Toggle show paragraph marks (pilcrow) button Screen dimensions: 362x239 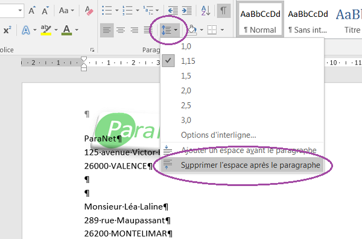pos(223,11)
